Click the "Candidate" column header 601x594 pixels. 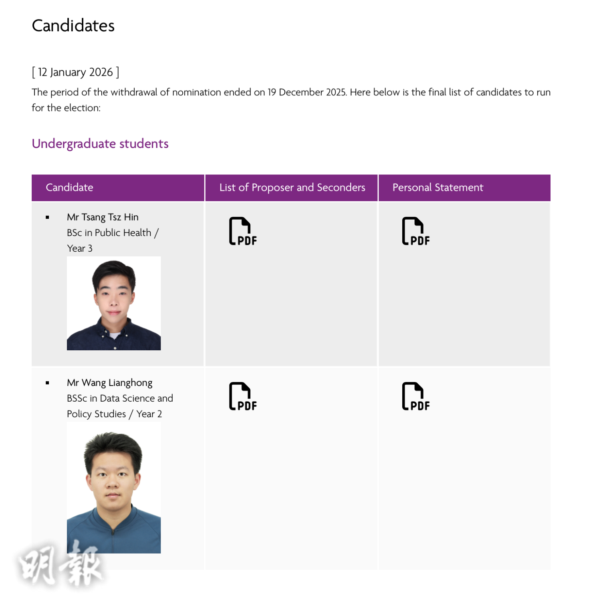(x=69, y=188)
